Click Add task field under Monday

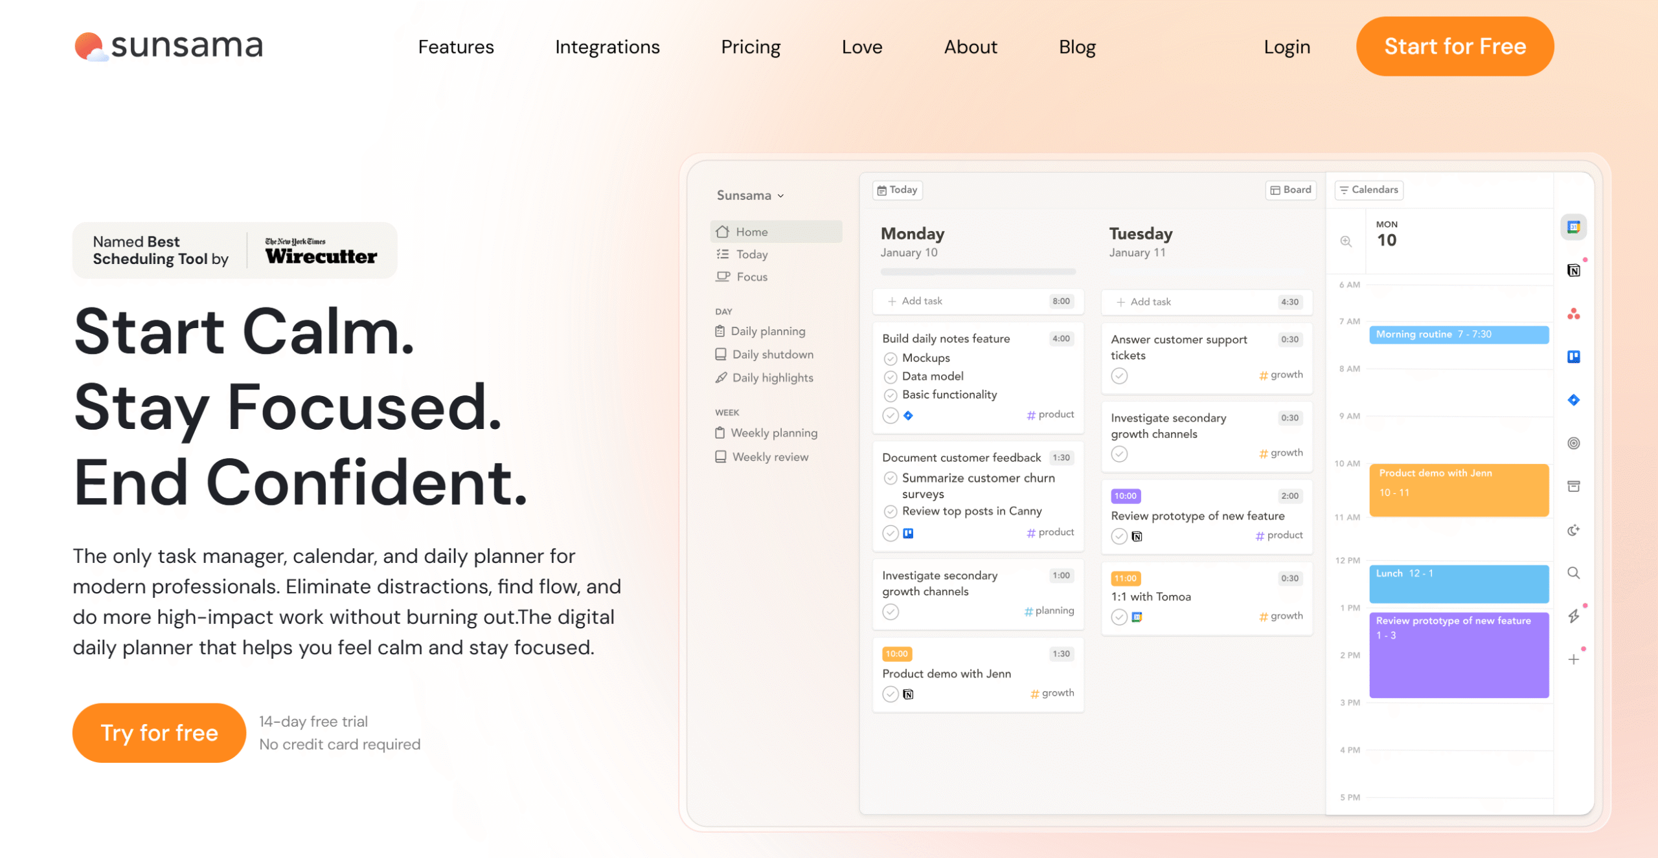(x=978, y=301)
